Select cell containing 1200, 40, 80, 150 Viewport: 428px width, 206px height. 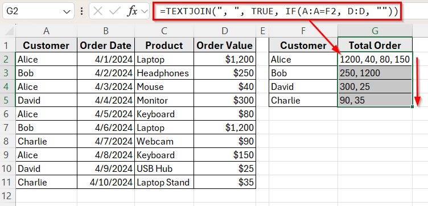pos(375,59)
